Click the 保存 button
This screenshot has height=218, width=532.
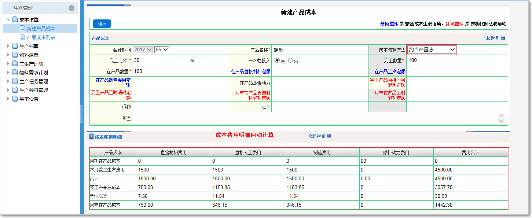pos(102,24)
